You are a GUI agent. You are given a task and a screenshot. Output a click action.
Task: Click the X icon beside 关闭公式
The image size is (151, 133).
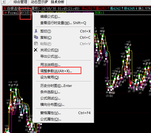pyautogui.click(x=36, y=50)
